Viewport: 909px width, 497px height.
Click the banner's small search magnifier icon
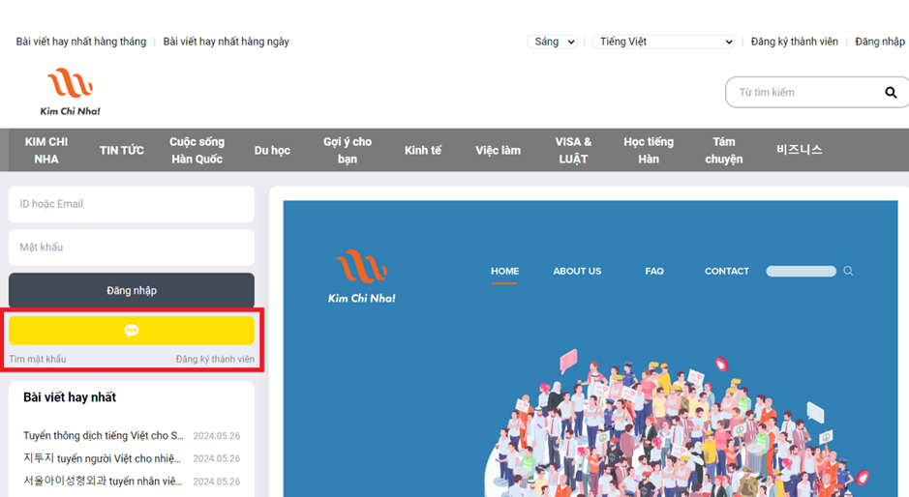848,271
